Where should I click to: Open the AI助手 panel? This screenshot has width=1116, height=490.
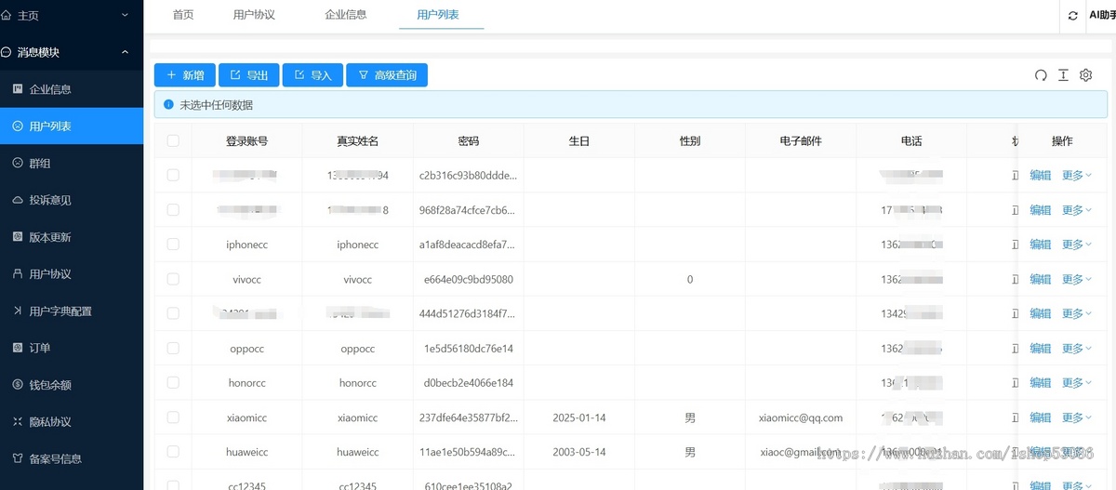pyautogui.click(x=1103, y=16)
